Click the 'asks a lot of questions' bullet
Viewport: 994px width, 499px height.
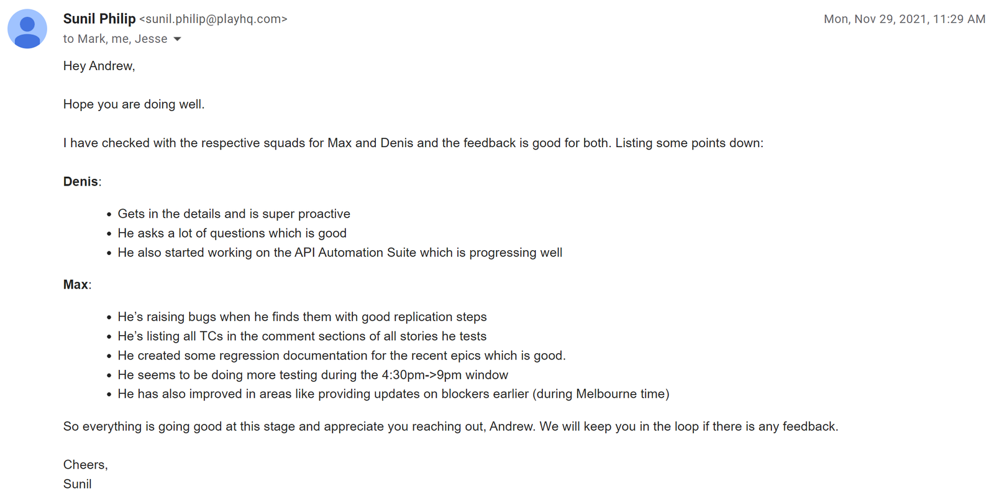click(x=232, y=233)
